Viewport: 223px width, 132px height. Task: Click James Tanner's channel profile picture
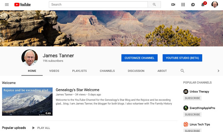pos(30,57)
